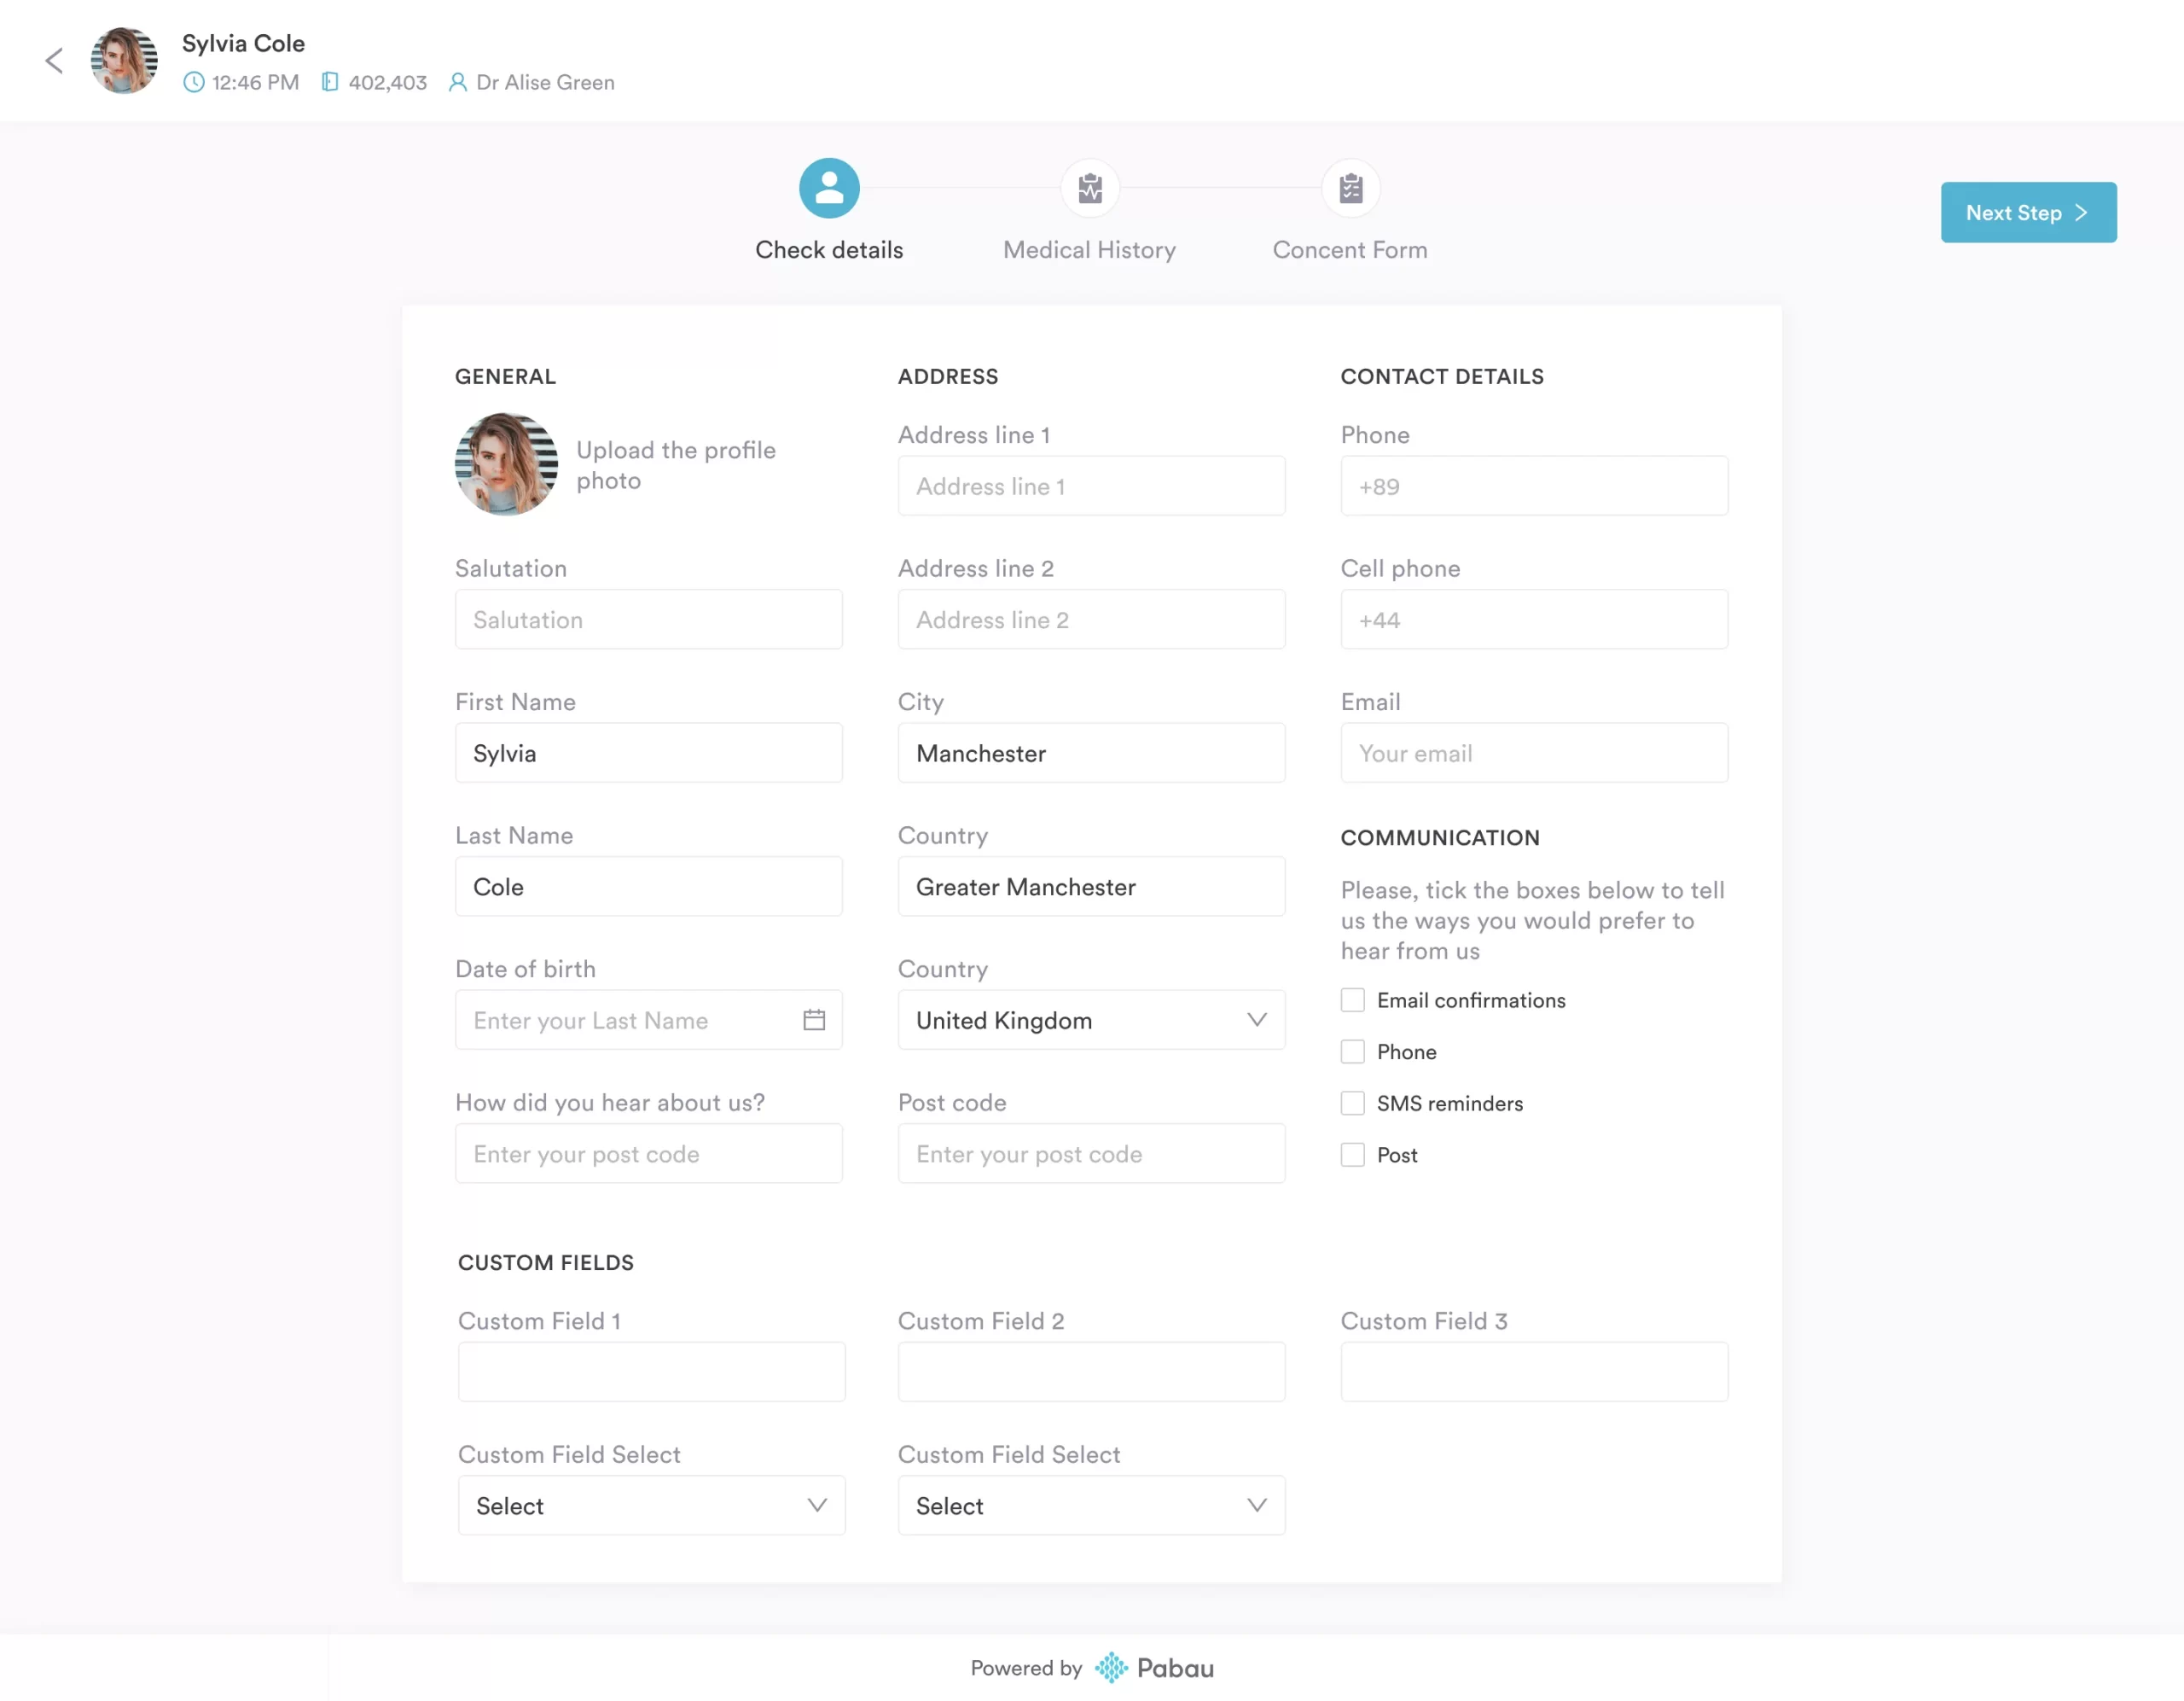
Task: Open the first Custom Field Select dropdown
Action: click(x=651, y=1505)
